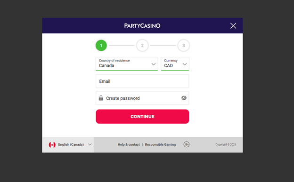Image resolution: width=294 pixels, height=182 pixels.
Task: Open Help & contact link
Action: (x=129, y=144)
